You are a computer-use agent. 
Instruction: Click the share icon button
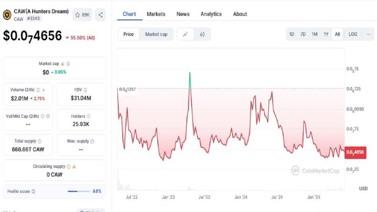[100, 15]
